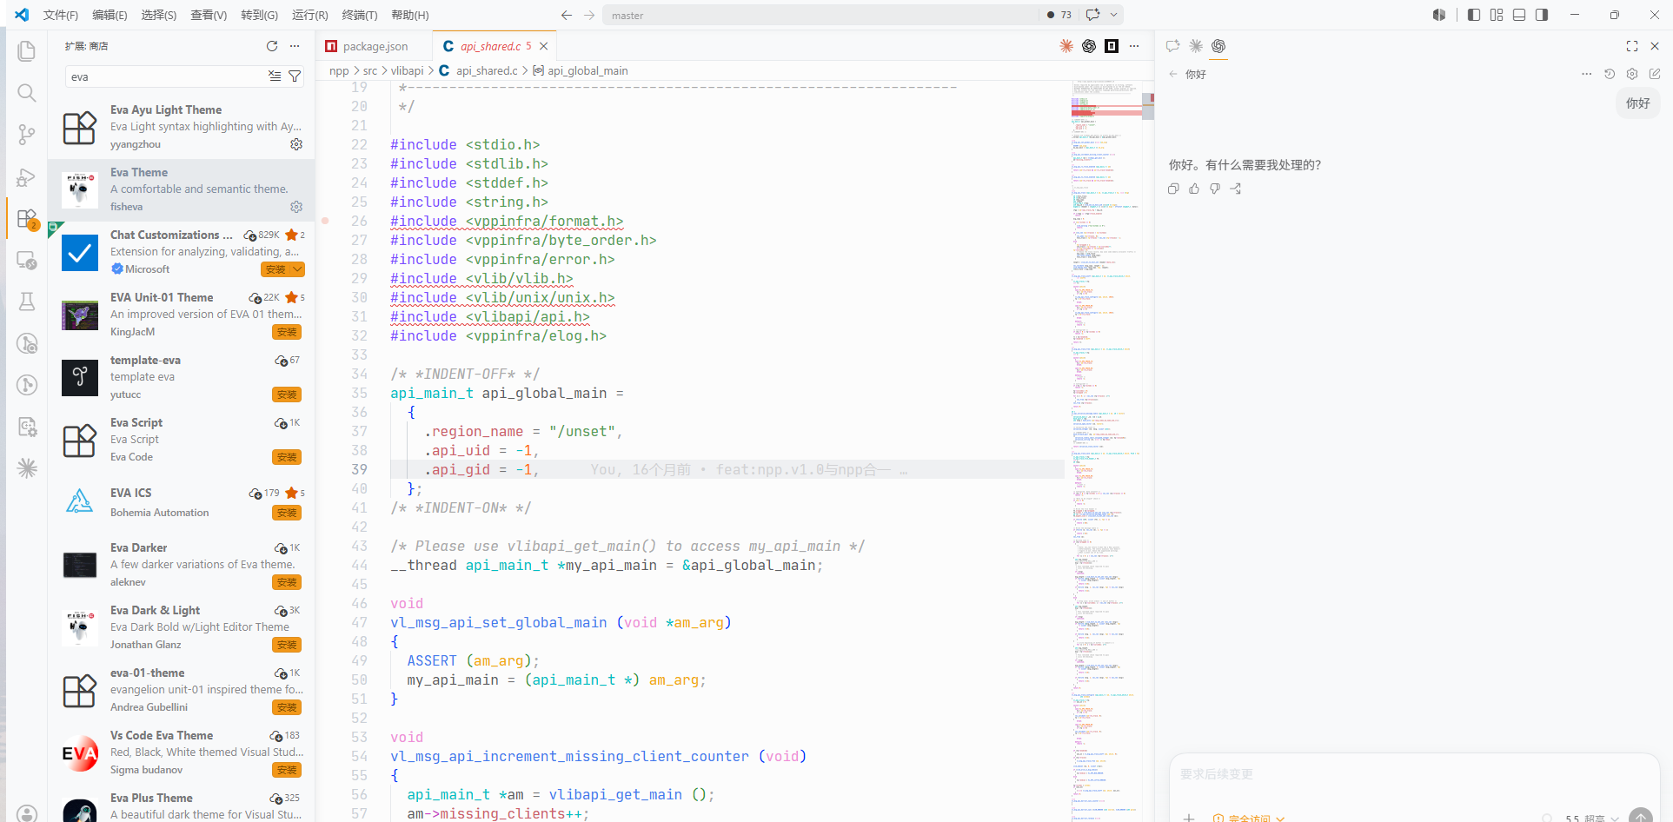The height and width of the screenshot is (822, 1673).
Task: Close the api_shared.c tab
Action: click(x=543, y=46)
